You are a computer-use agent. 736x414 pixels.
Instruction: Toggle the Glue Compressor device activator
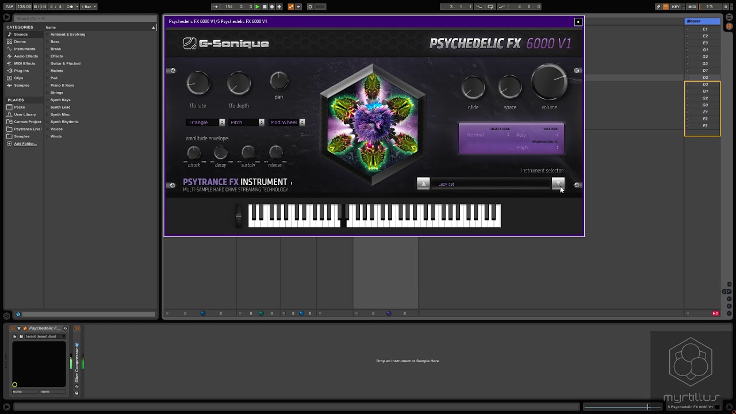76,328
